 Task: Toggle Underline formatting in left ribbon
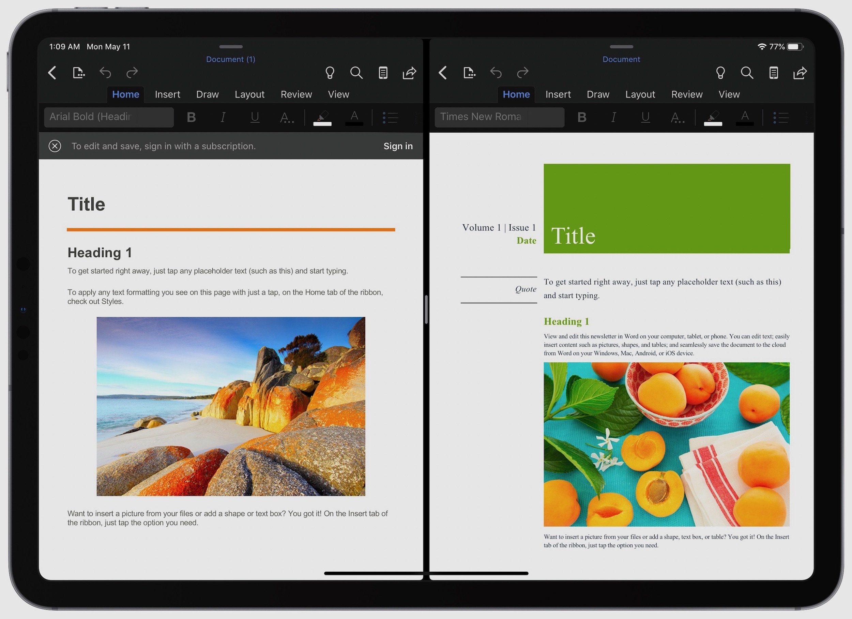(x=255, y=117)
